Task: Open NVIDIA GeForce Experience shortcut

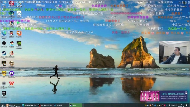Action: [x=19, y=45]
